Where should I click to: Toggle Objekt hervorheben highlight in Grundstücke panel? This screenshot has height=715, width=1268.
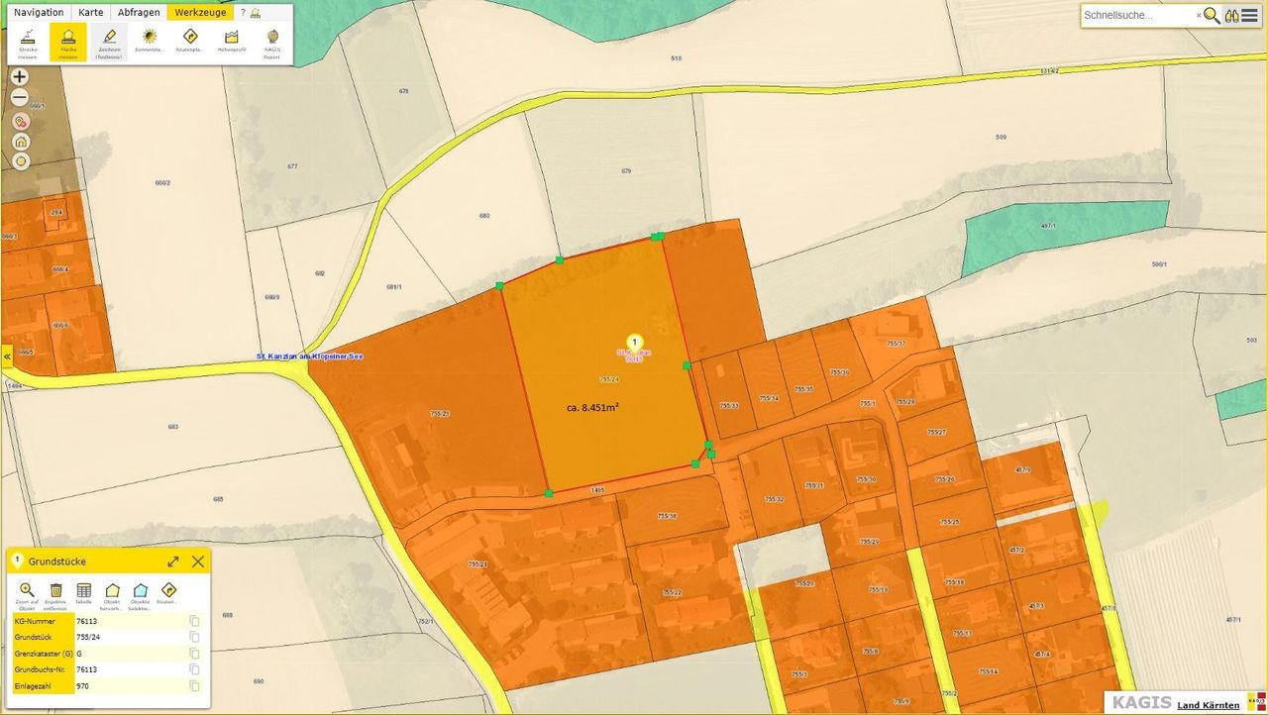tap(112, 593)
